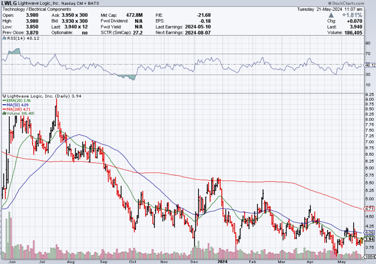Click the May label on the time axis
Viewport: 376px width, 264px height.
point(341,262)
